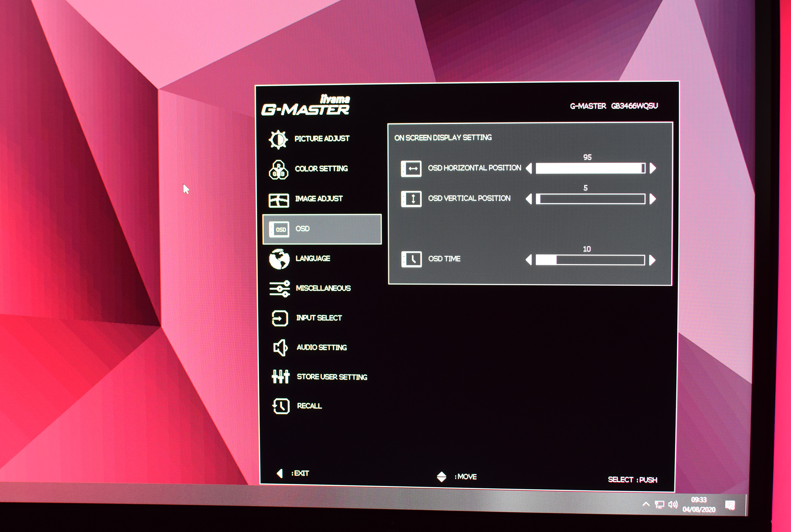Viewport: 791px width, 532px height.
Task: Click the Language globe icon
Action: pos(279,259)
